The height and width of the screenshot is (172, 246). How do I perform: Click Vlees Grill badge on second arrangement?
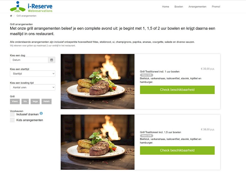point(146,136)
